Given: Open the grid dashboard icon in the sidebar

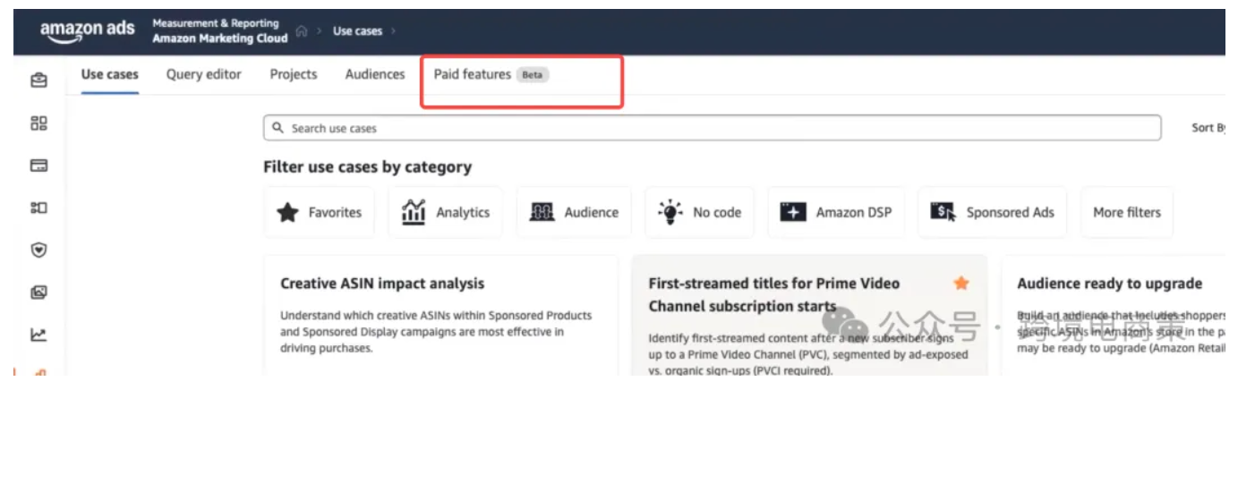Looking at the screenshot, I should click(38, 123).
